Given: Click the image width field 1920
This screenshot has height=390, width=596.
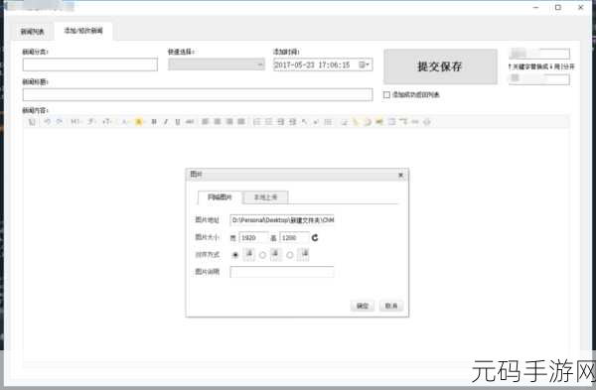Looking at the screenshot, I should click(253, 238).
